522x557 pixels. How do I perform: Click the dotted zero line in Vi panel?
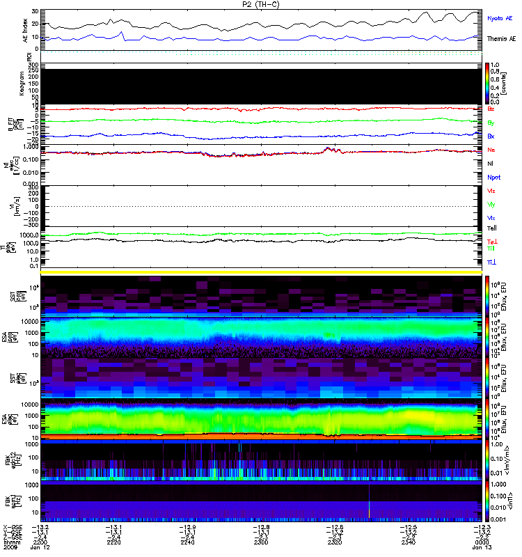click(261, 206)
